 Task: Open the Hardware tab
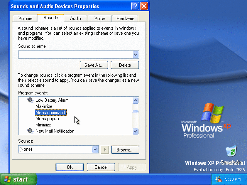click(x=125, y=18)
